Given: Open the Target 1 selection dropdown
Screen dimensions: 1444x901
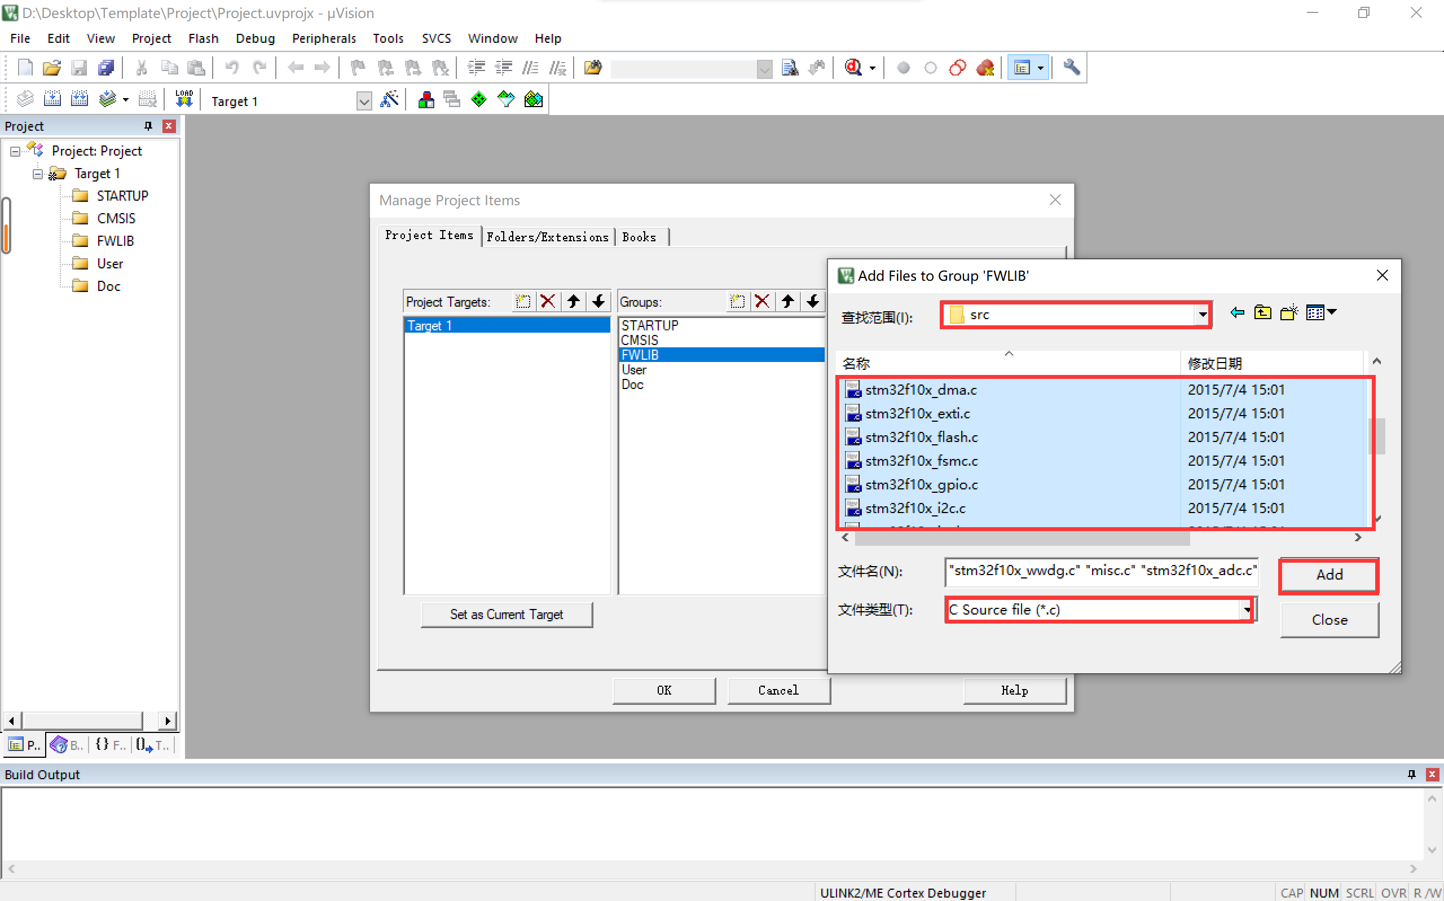Looking at the screenshot, I should coord(363,101).
